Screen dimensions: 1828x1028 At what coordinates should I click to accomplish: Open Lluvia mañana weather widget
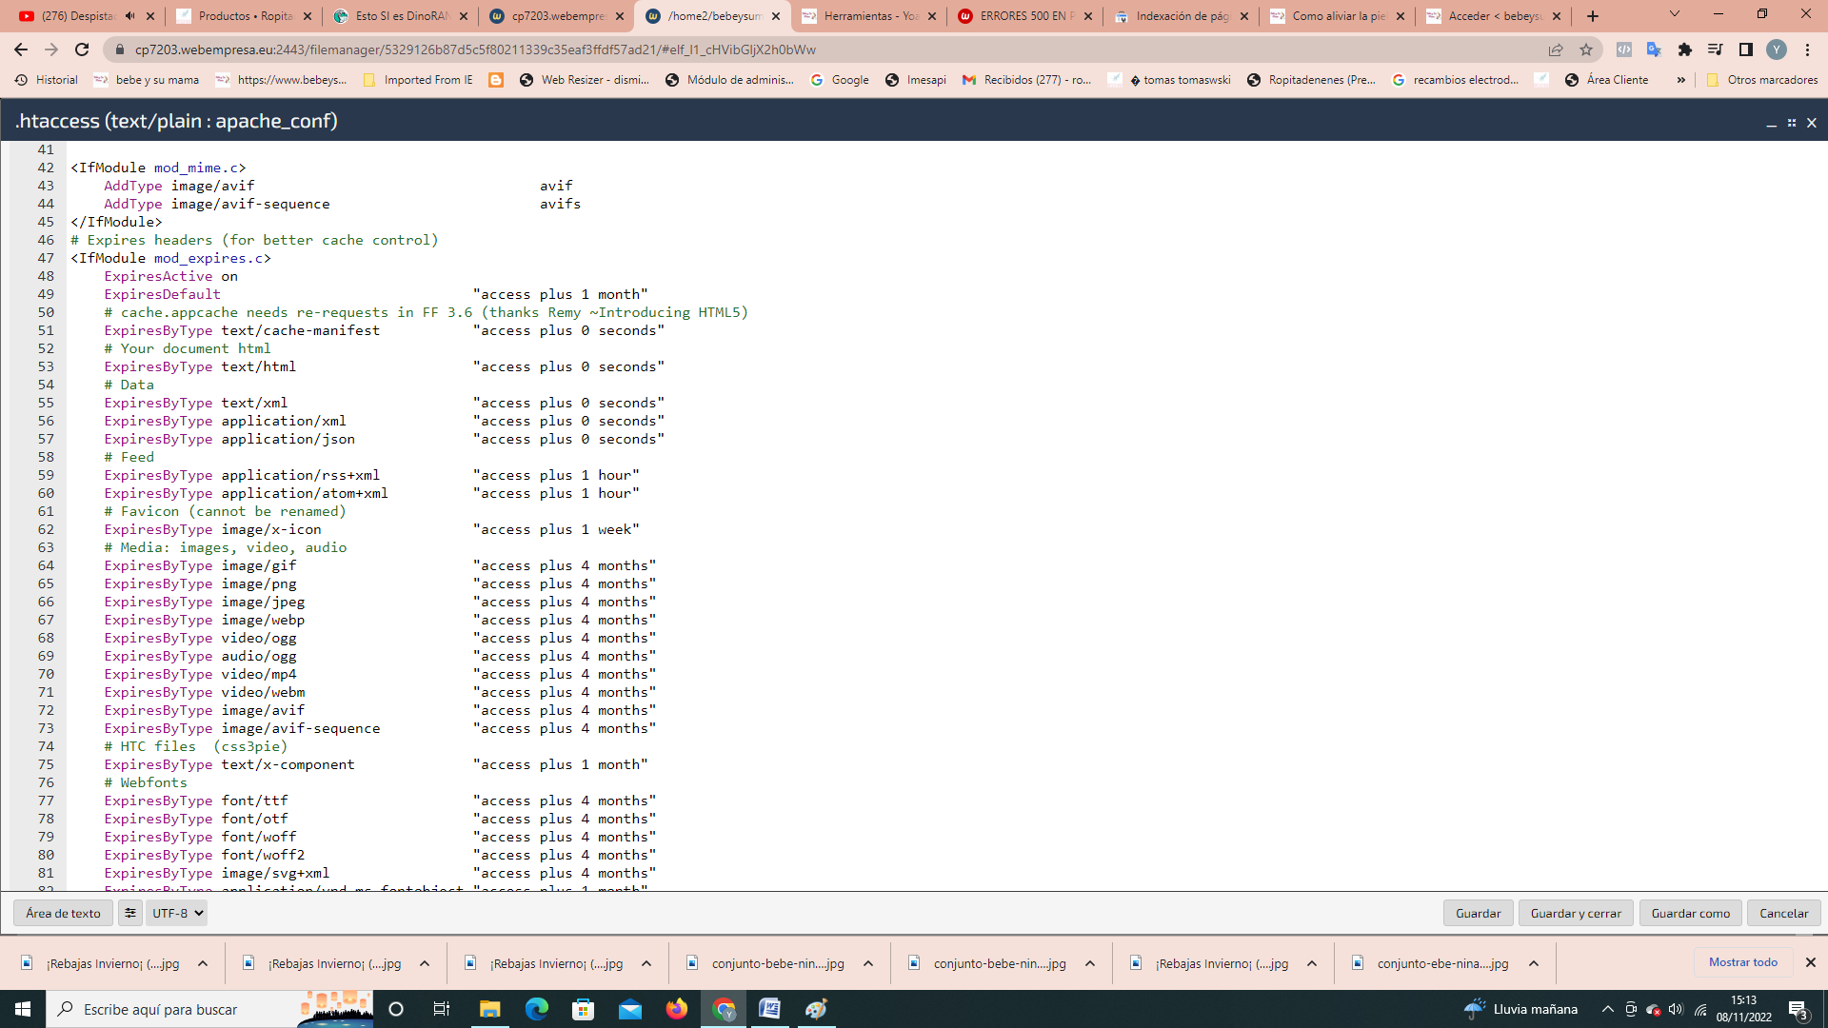coord(1520,1009)
